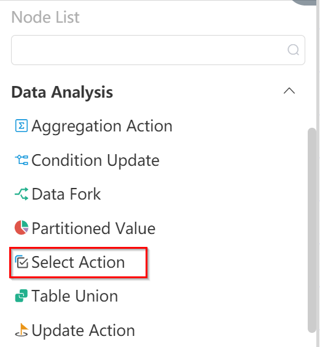Select the Aggregation Action node label
320x347 pixels.
(x=102, y=127)
